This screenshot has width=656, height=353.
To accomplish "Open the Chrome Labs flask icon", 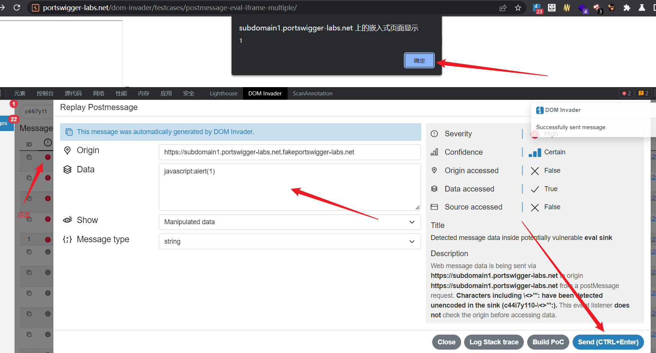I will point(642,8).
